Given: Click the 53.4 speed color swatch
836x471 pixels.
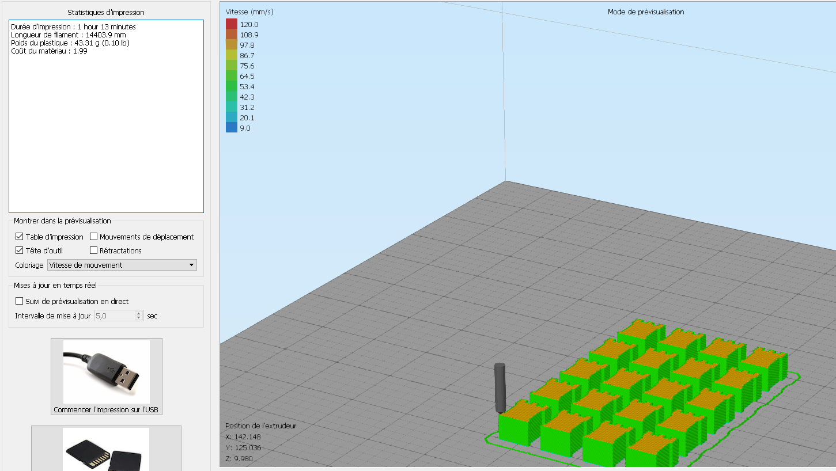Looking at the screenshot, I should pos(232,86).
